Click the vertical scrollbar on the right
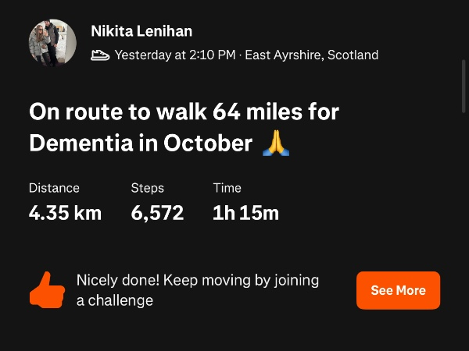The width and height of the screenshot is (469, 351). [465, 86]
